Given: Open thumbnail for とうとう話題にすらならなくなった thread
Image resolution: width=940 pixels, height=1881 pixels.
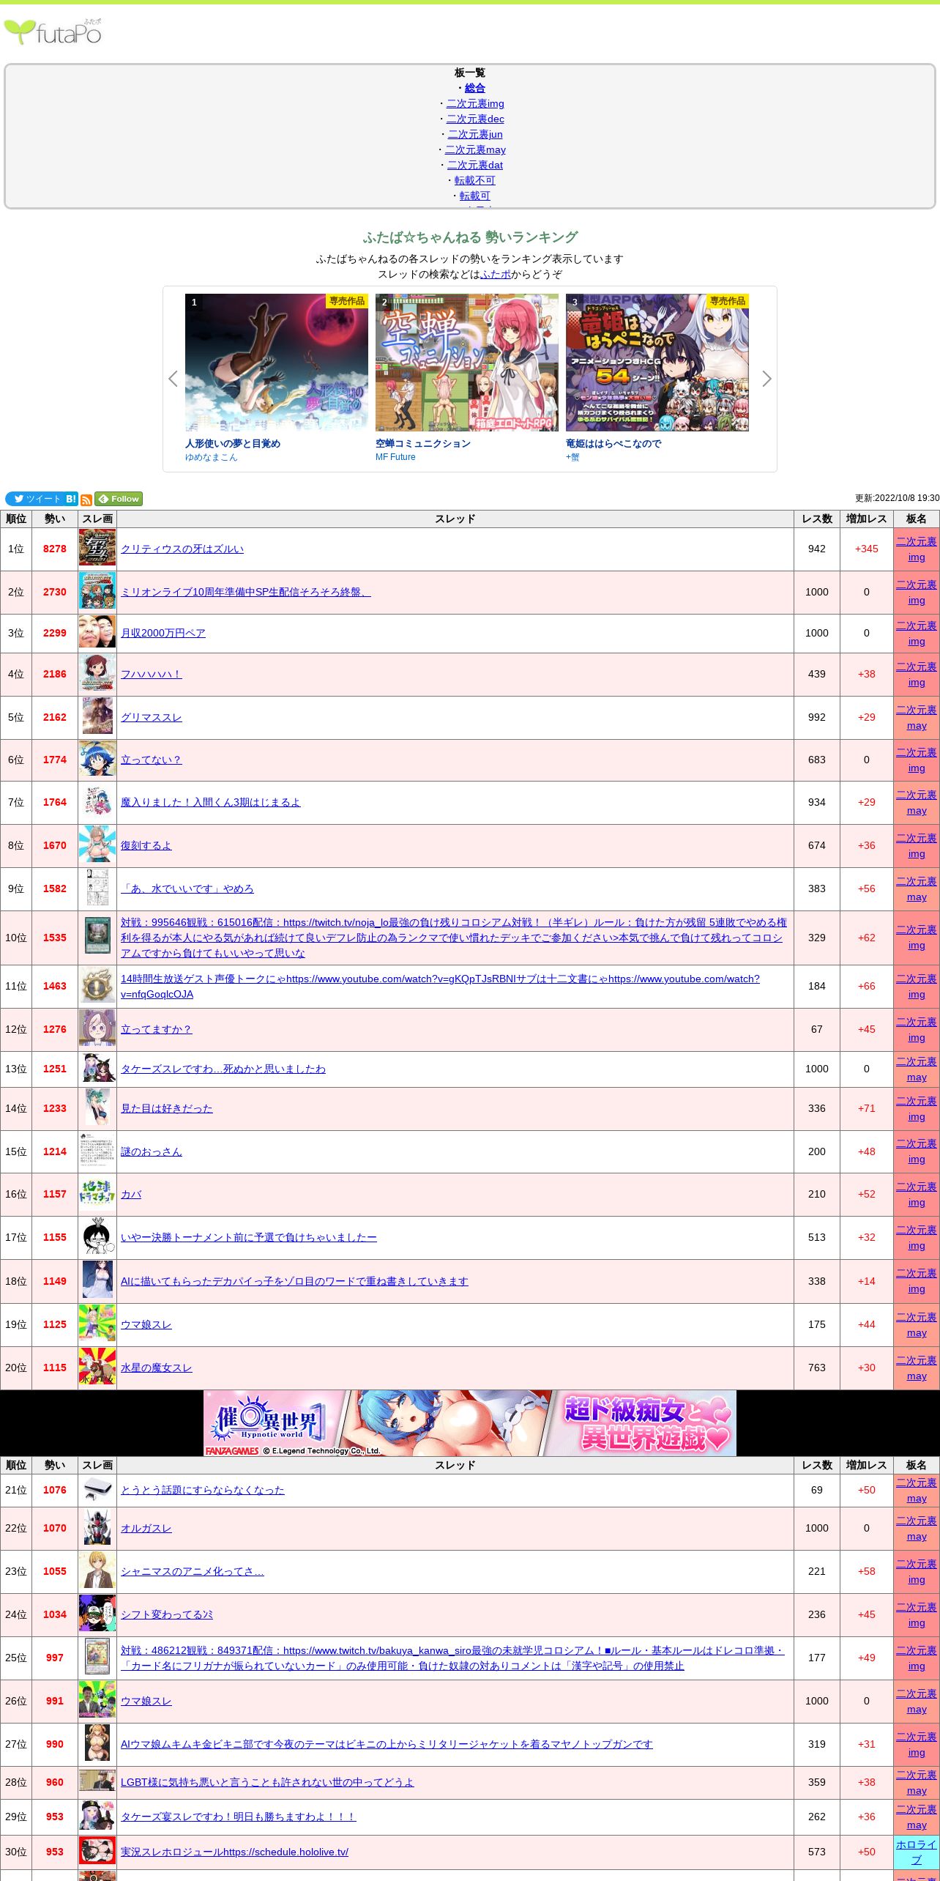Looking at the screenshot, I should pos(97,1489).
